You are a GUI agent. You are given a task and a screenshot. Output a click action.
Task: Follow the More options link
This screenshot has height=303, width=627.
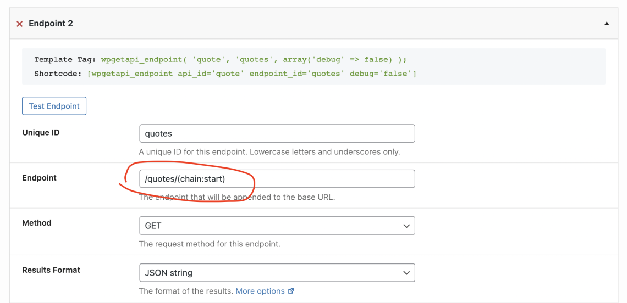(x=260, y=291)
